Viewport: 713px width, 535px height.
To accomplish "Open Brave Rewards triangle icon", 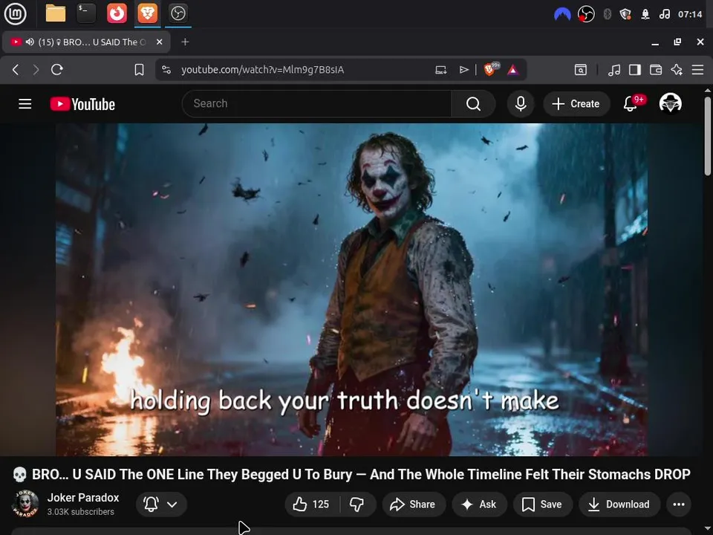I will [x=513, y=70].
